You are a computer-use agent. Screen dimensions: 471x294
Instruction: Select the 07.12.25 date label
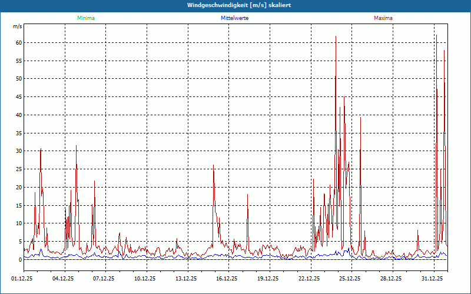104,279
